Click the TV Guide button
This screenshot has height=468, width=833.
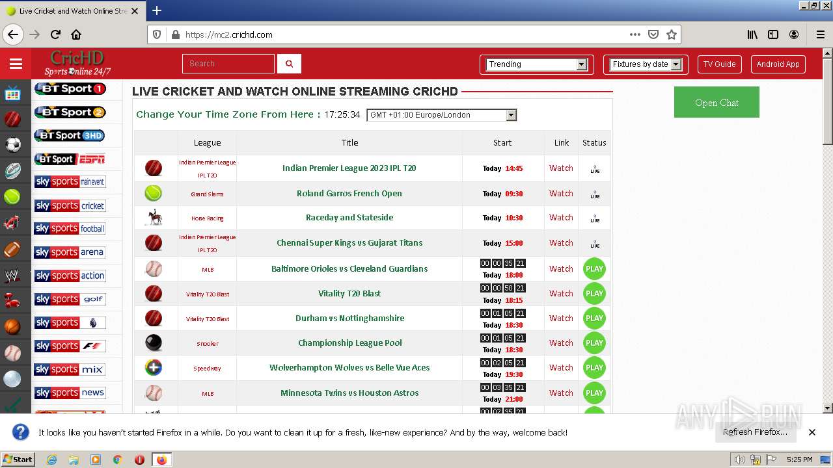point(720,64)
